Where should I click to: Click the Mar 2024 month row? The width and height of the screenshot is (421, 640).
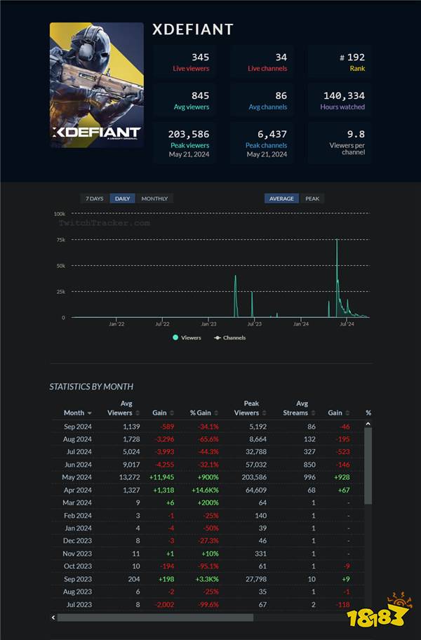tap(207, 503)
